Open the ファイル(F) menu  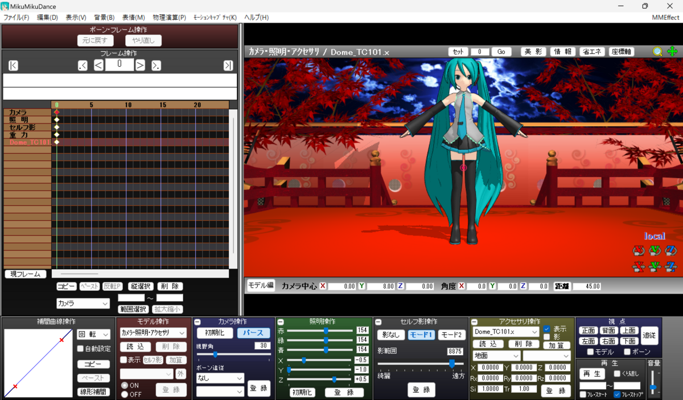coord(17,18)
